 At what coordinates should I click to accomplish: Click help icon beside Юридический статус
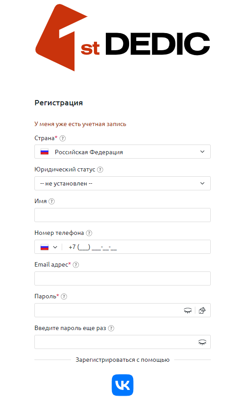tap(100, 170)
